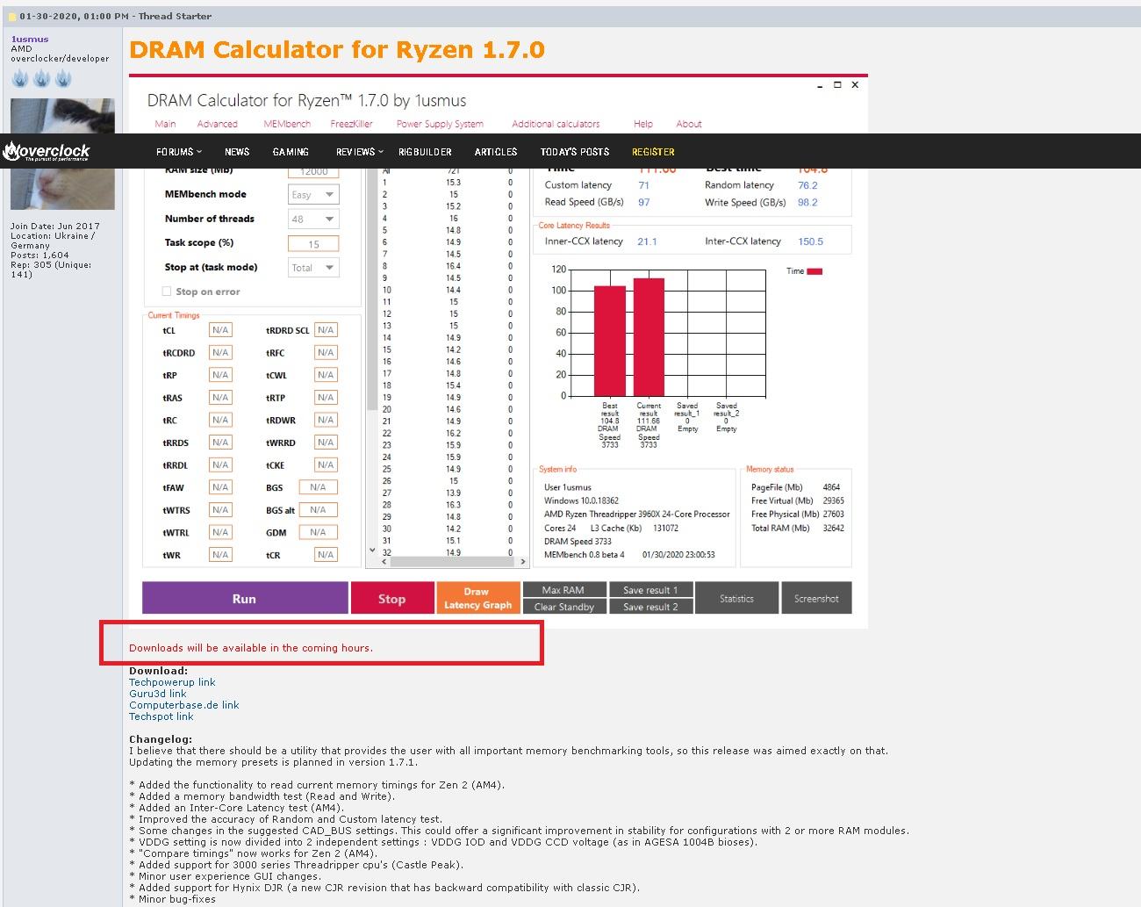Click the Max RAM button
The height and width of the screenshot is (907, 1141).
point(563,589)
